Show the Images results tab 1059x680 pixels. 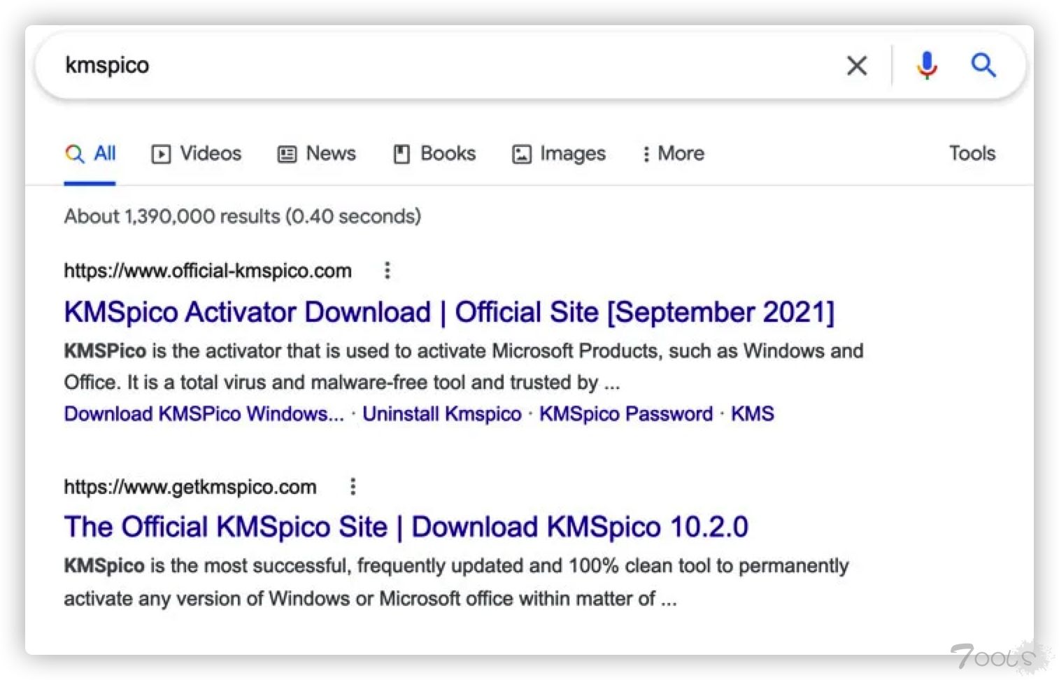pos(559,153)
